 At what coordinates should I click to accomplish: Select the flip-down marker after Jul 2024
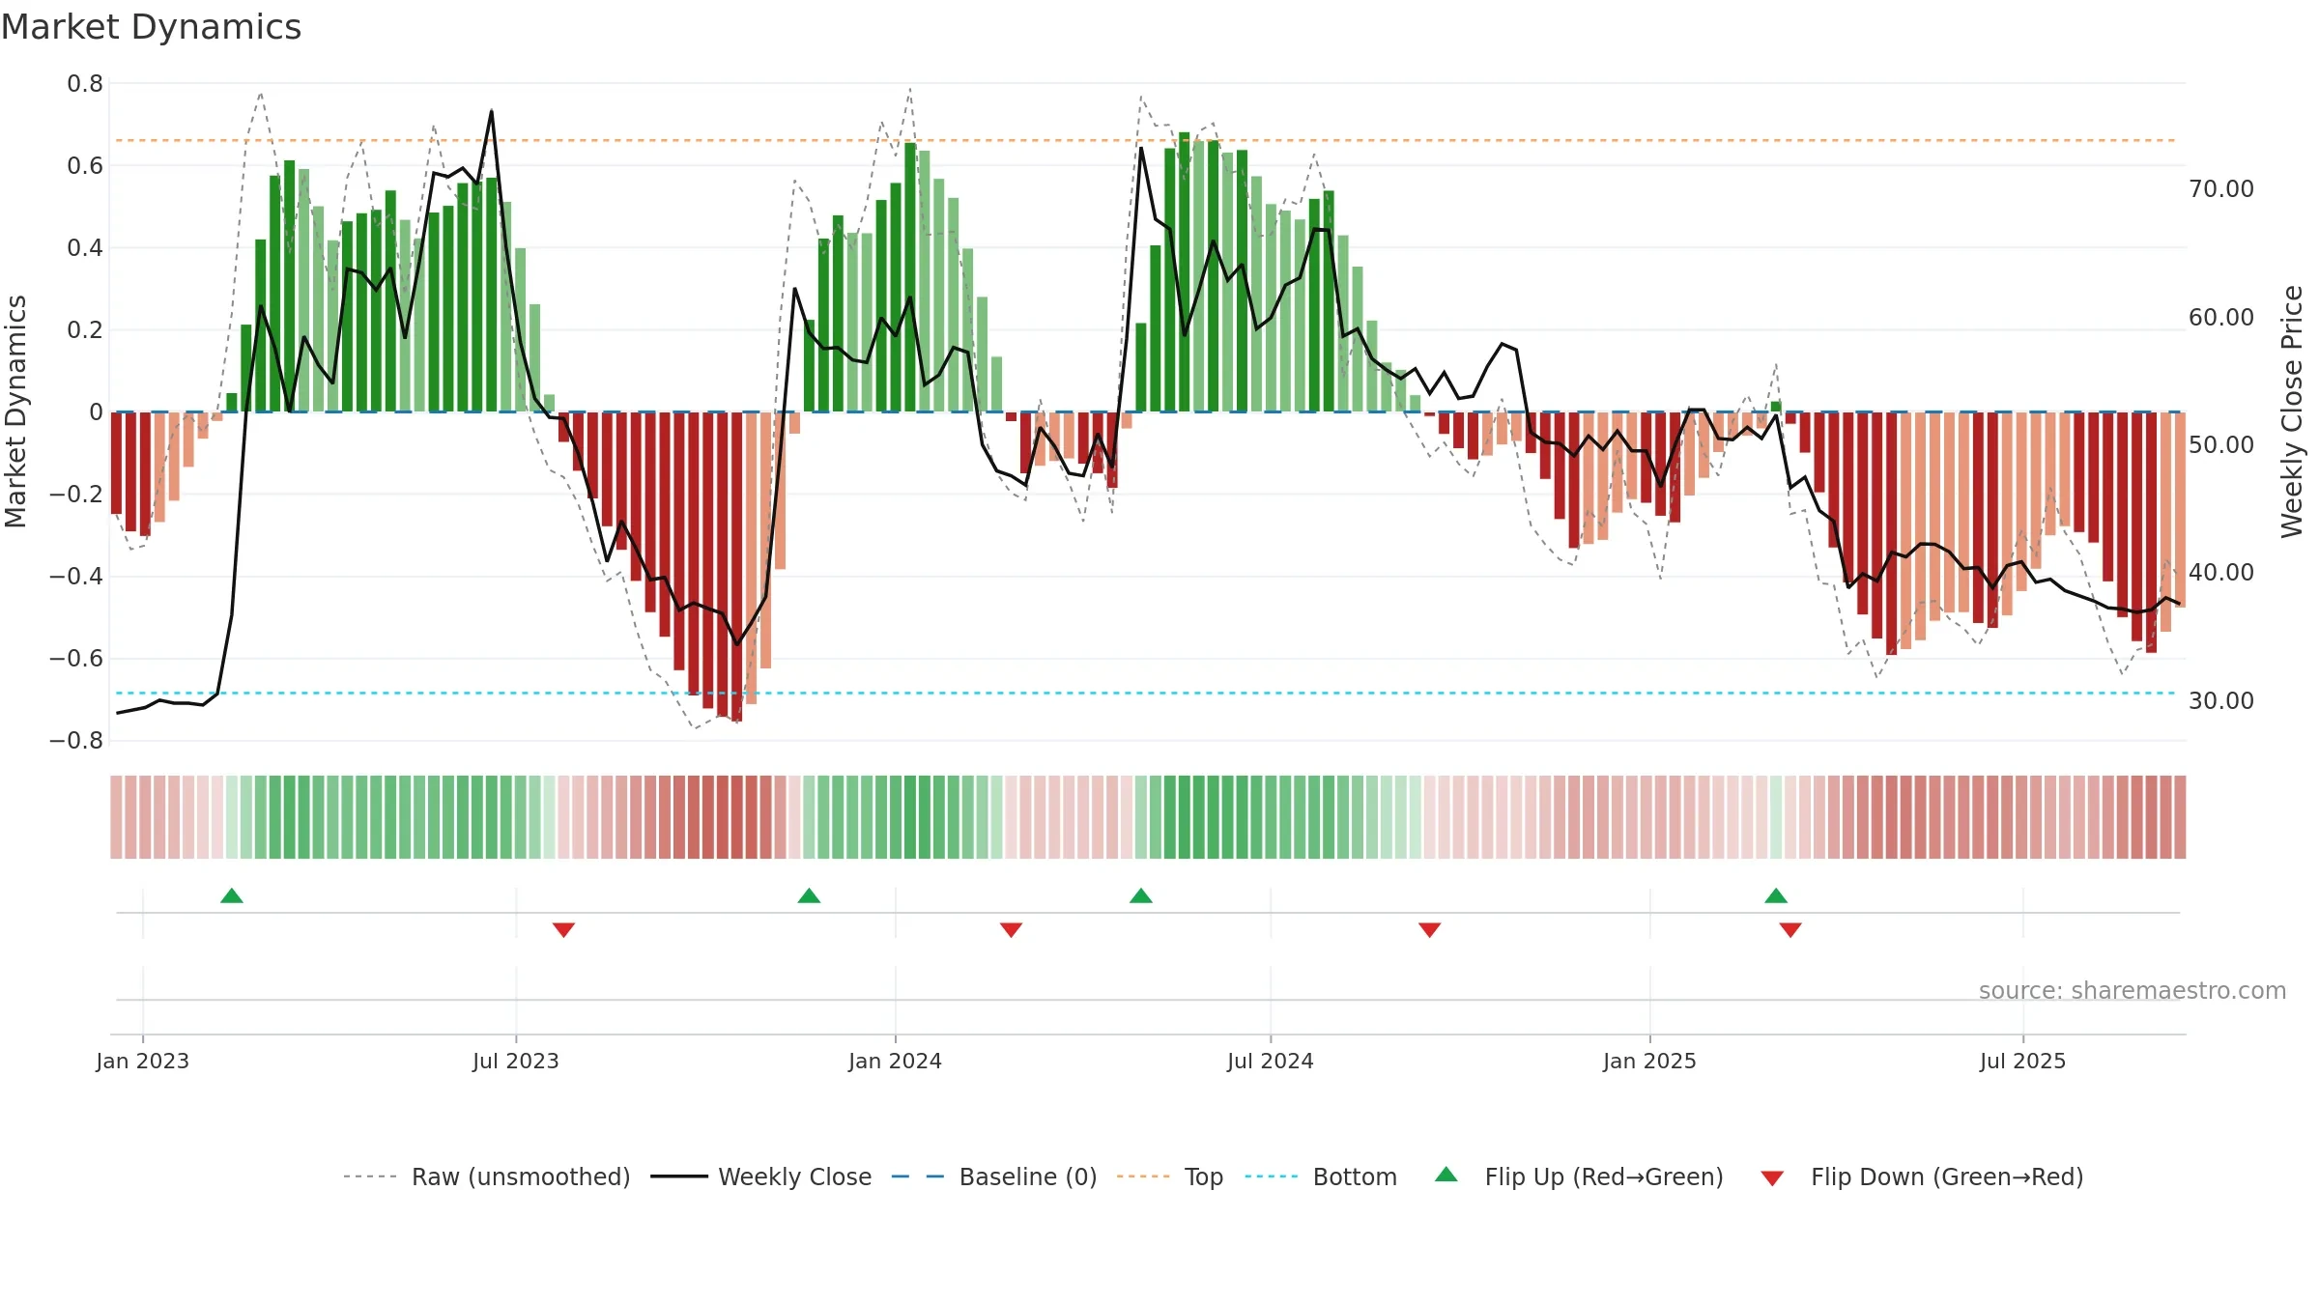point(1430,929)
